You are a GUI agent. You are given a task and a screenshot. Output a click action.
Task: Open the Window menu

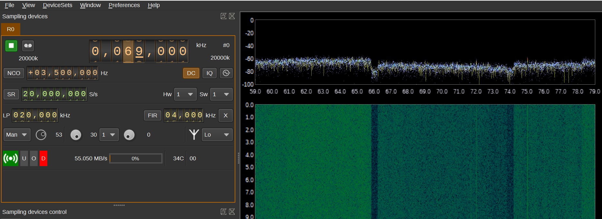[x=90, y=5]
